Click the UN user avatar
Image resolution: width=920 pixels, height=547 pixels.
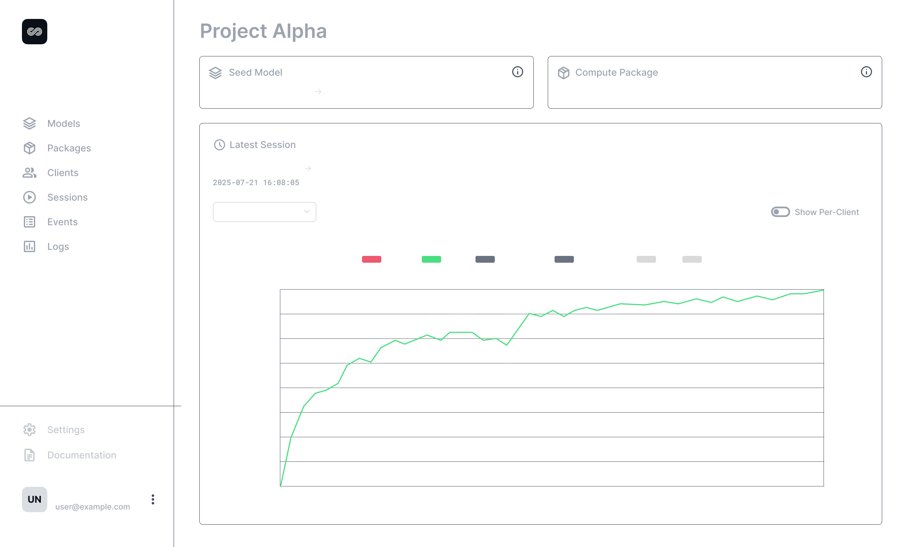point(34,499)
